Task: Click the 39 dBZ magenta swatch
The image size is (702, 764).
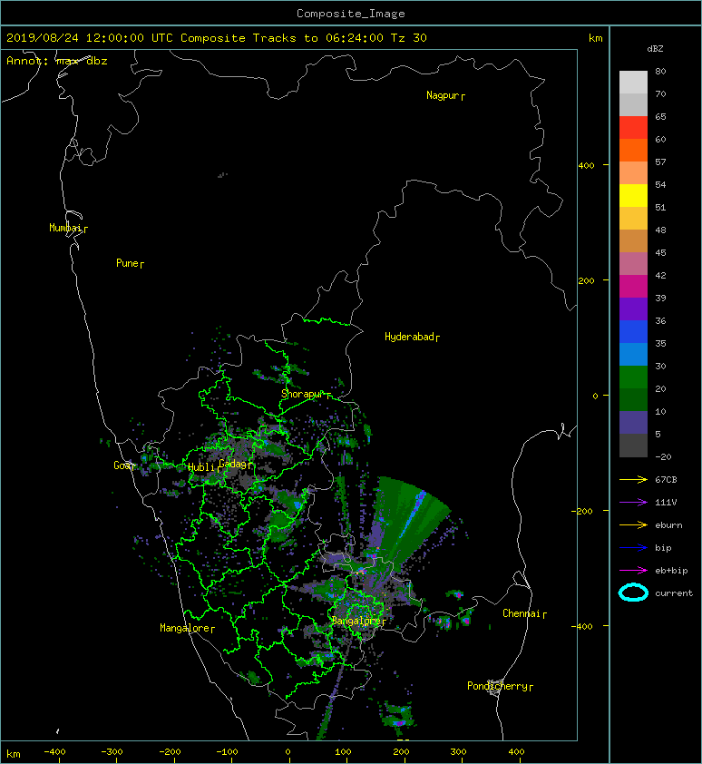Action: [x=633, y=286]
